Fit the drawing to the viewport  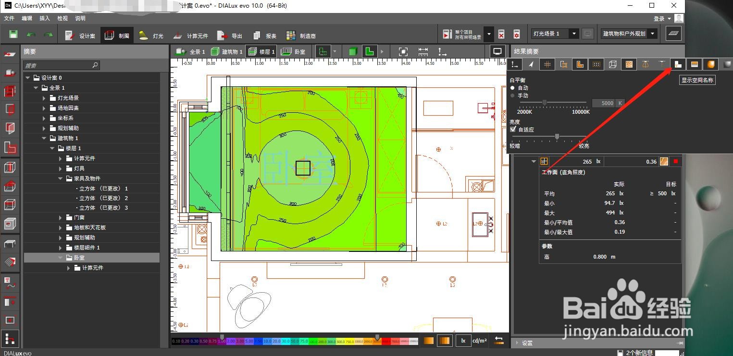(403, 51)
